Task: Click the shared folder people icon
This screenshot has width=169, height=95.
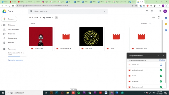Action: tap(56, 18)
